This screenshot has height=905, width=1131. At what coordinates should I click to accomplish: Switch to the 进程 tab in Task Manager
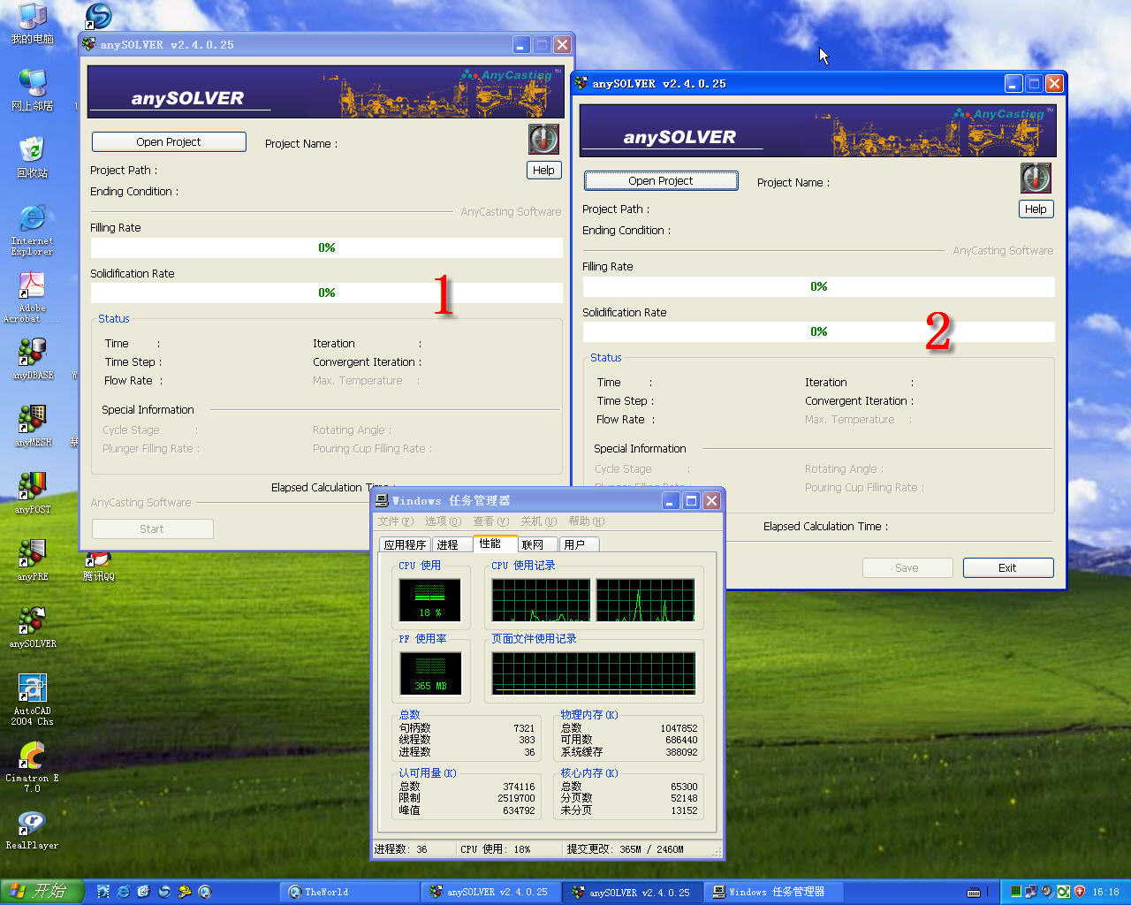[451, 544]
